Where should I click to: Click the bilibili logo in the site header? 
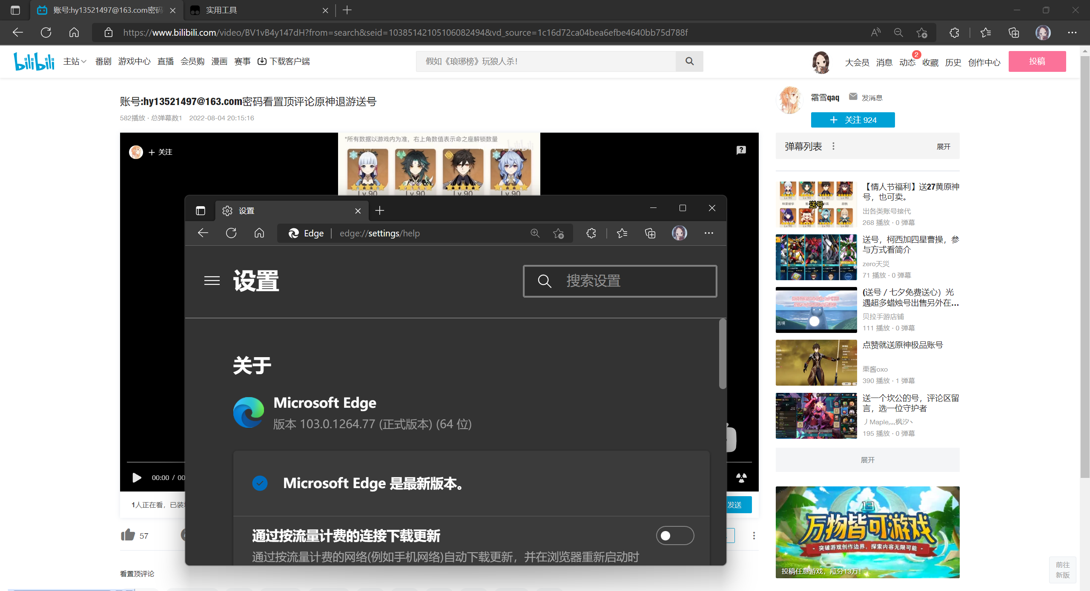click(34, 62)
